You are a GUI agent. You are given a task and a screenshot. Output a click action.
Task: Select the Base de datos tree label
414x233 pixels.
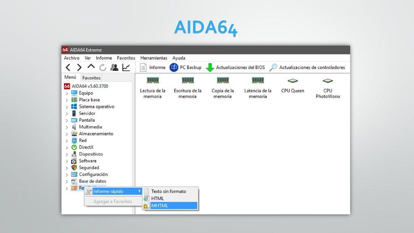coord(93,181)
